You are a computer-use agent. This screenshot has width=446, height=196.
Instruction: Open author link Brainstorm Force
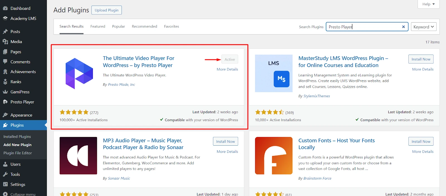(317, 178)
